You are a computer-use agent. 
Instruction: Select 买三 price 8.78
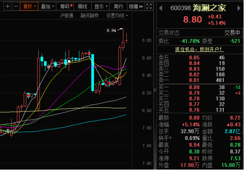point(194,99)
